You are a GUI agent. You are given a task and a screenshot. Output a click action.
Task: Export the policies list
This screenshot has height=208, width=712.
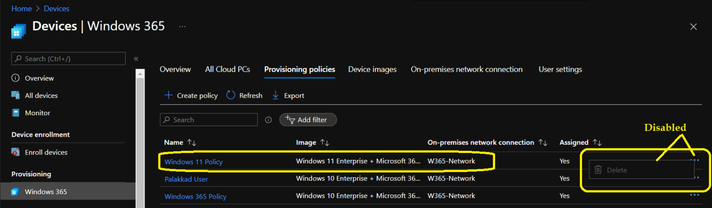pos(288,95)
